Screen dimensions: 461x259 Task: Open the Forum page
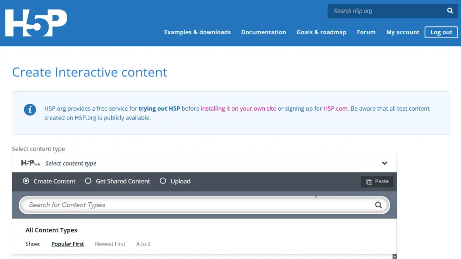366,32
